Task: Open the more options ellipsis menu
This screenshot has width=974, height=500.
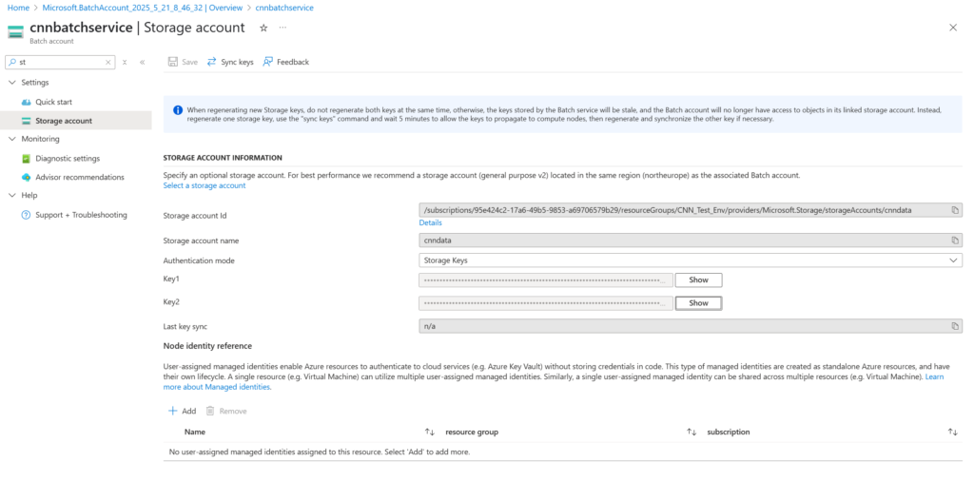Action: (282, 28)
